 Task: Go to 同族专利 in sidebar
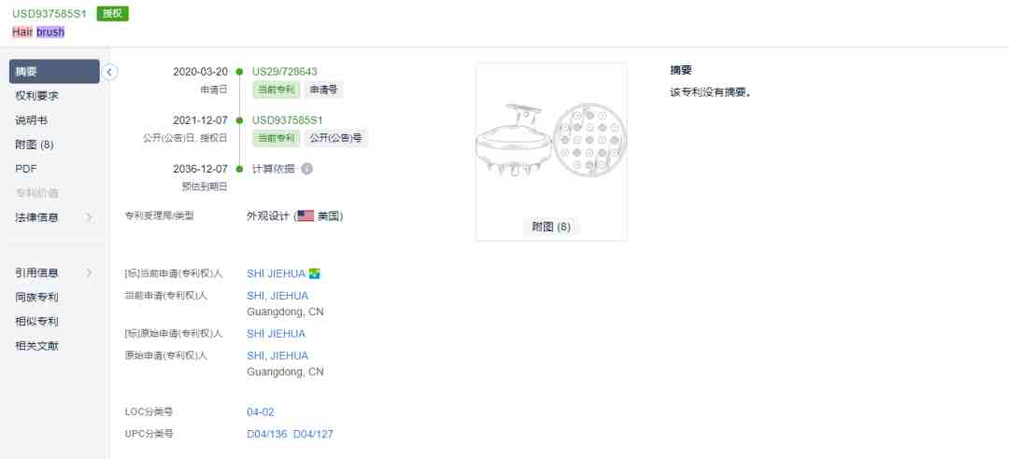[36, 298]
